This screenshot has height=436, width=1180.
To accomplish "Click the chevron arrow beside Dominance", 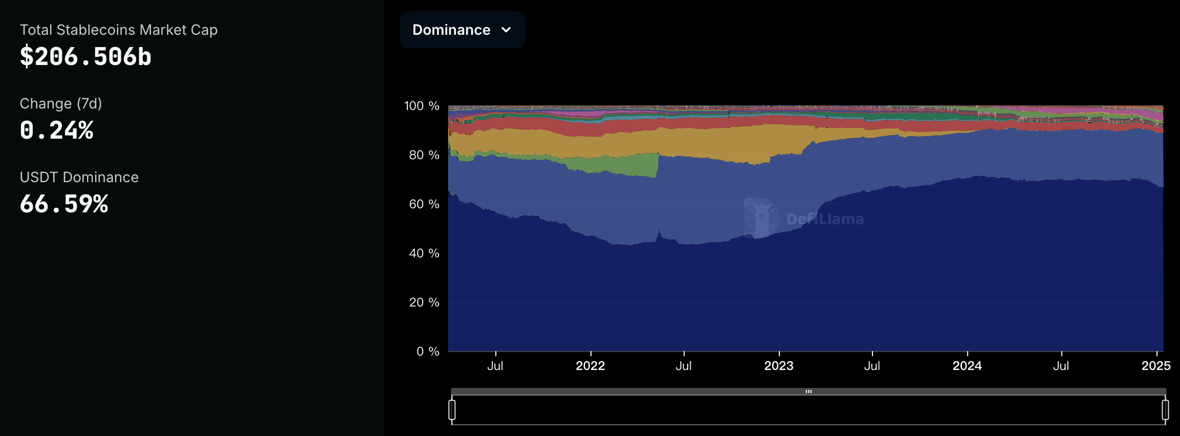I will click(506, 30).
